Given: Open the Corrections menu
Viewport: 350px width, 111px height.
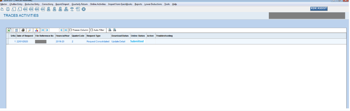Looking at the screenshot, I should pos(48,4).
